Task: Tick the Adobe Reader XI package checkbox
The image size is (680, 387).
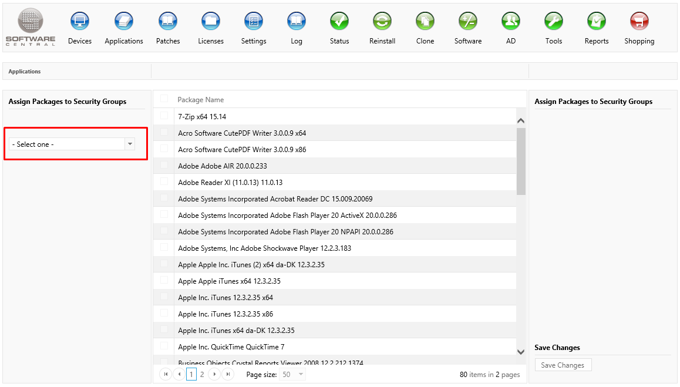Action: (x=164, y=182)
